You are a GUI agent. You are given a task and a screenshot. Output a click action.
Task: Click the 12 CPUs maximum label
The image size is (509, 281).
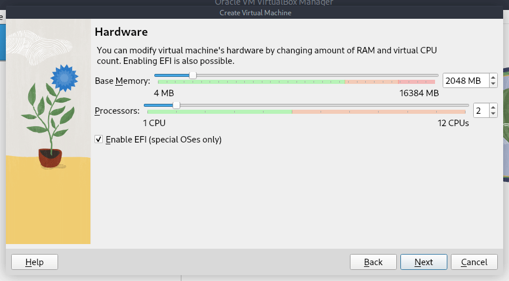coord(453,123)
